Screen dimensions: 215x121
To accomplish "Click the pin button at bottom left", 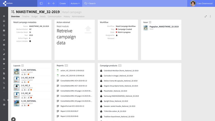I will pyautogui.click(x=13, y=119).
